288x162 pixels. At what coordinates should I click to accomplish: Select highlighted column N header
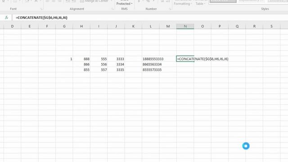185,26
